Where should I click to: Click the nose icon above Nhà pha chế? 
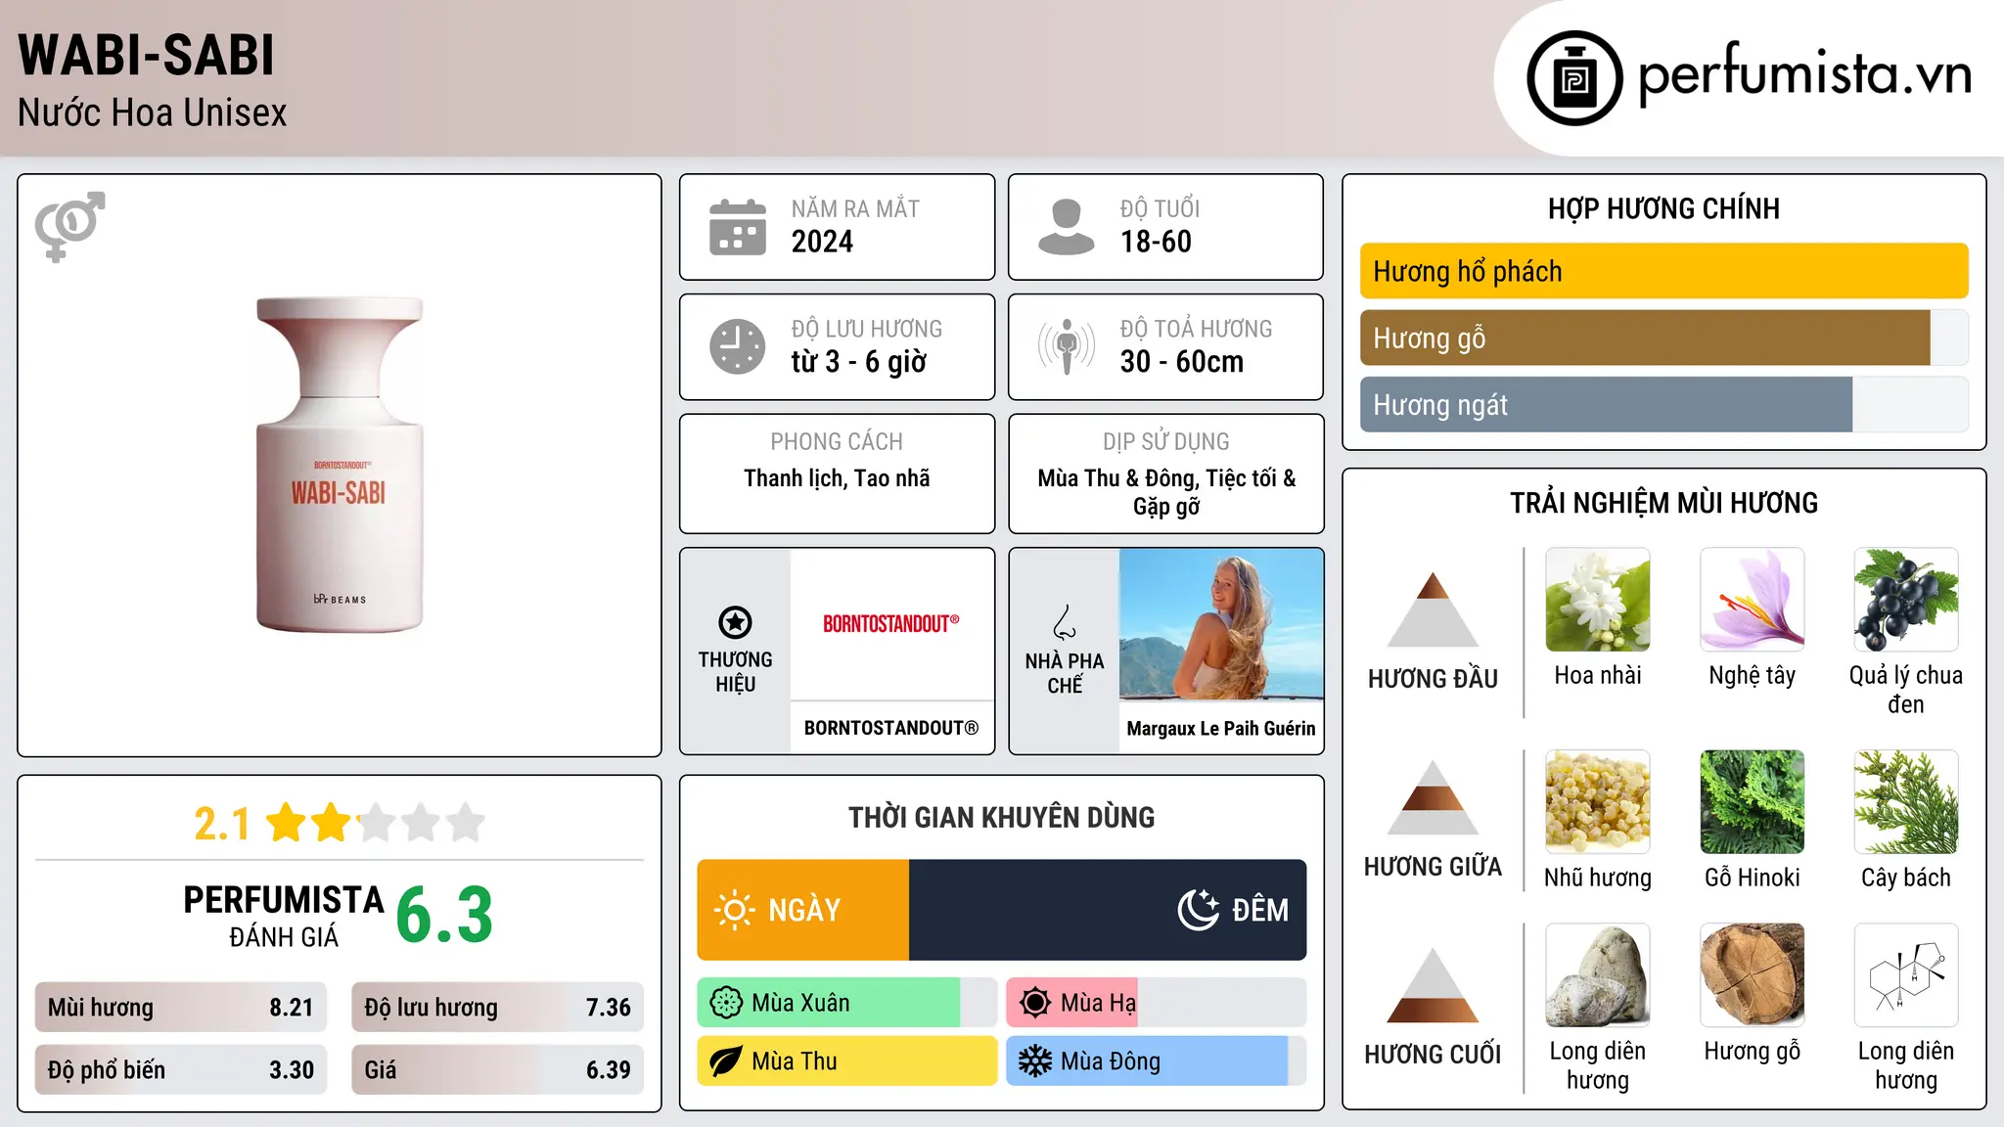(1065, 622)
